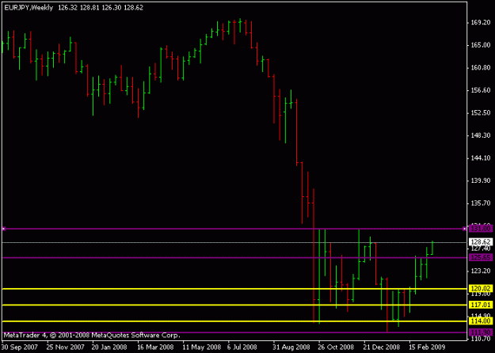This screenshot has width=495, height=353.
Task: Click the purple 125.65 price tag
Action: 481,258
